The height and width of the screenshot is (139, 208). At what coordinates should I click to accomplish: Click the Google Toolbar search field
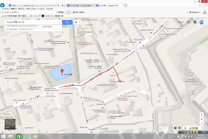click(x=32, y=12)
